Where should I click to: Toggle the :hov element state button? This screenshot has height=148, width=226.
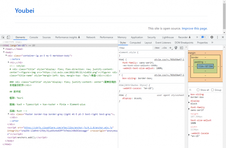coord(157,48)
